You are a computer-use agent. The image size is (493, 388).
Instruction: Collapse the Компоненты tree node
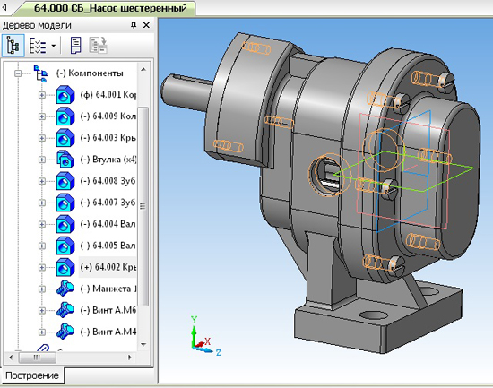[x=18, y=73]
